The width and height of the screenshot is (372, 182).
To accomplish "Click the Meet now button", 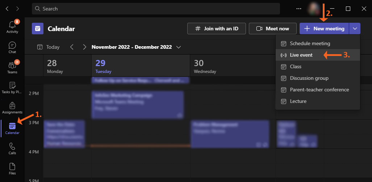I will [272, 29].
